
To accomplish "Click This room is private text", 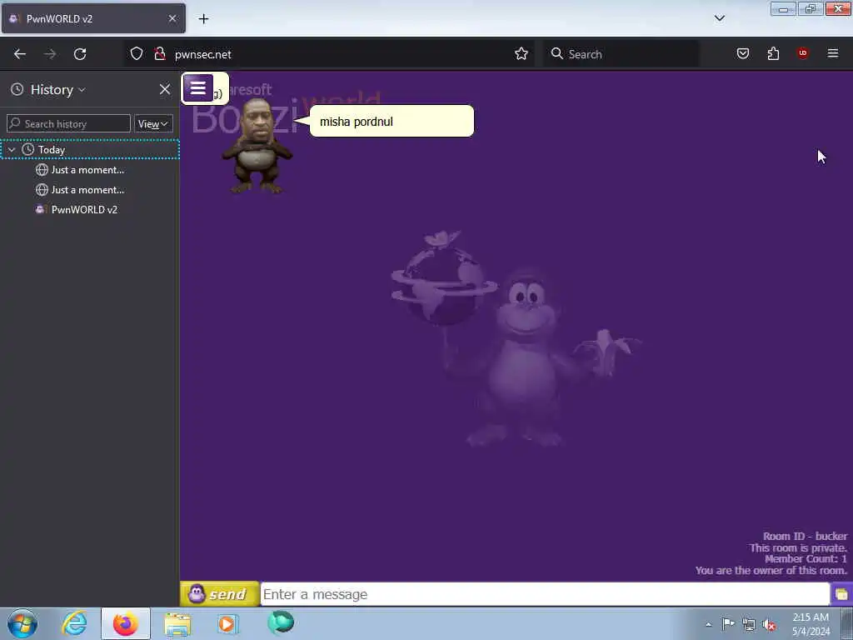I will 798,547.
